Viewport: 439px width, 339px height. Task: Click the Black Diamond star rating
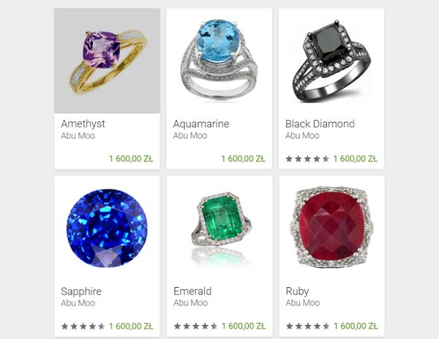point(307,159)
